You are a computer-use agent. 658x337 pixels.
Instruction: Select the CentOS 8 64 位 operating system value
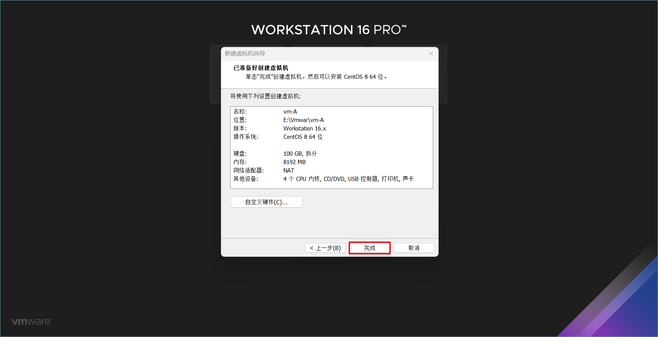303,137
